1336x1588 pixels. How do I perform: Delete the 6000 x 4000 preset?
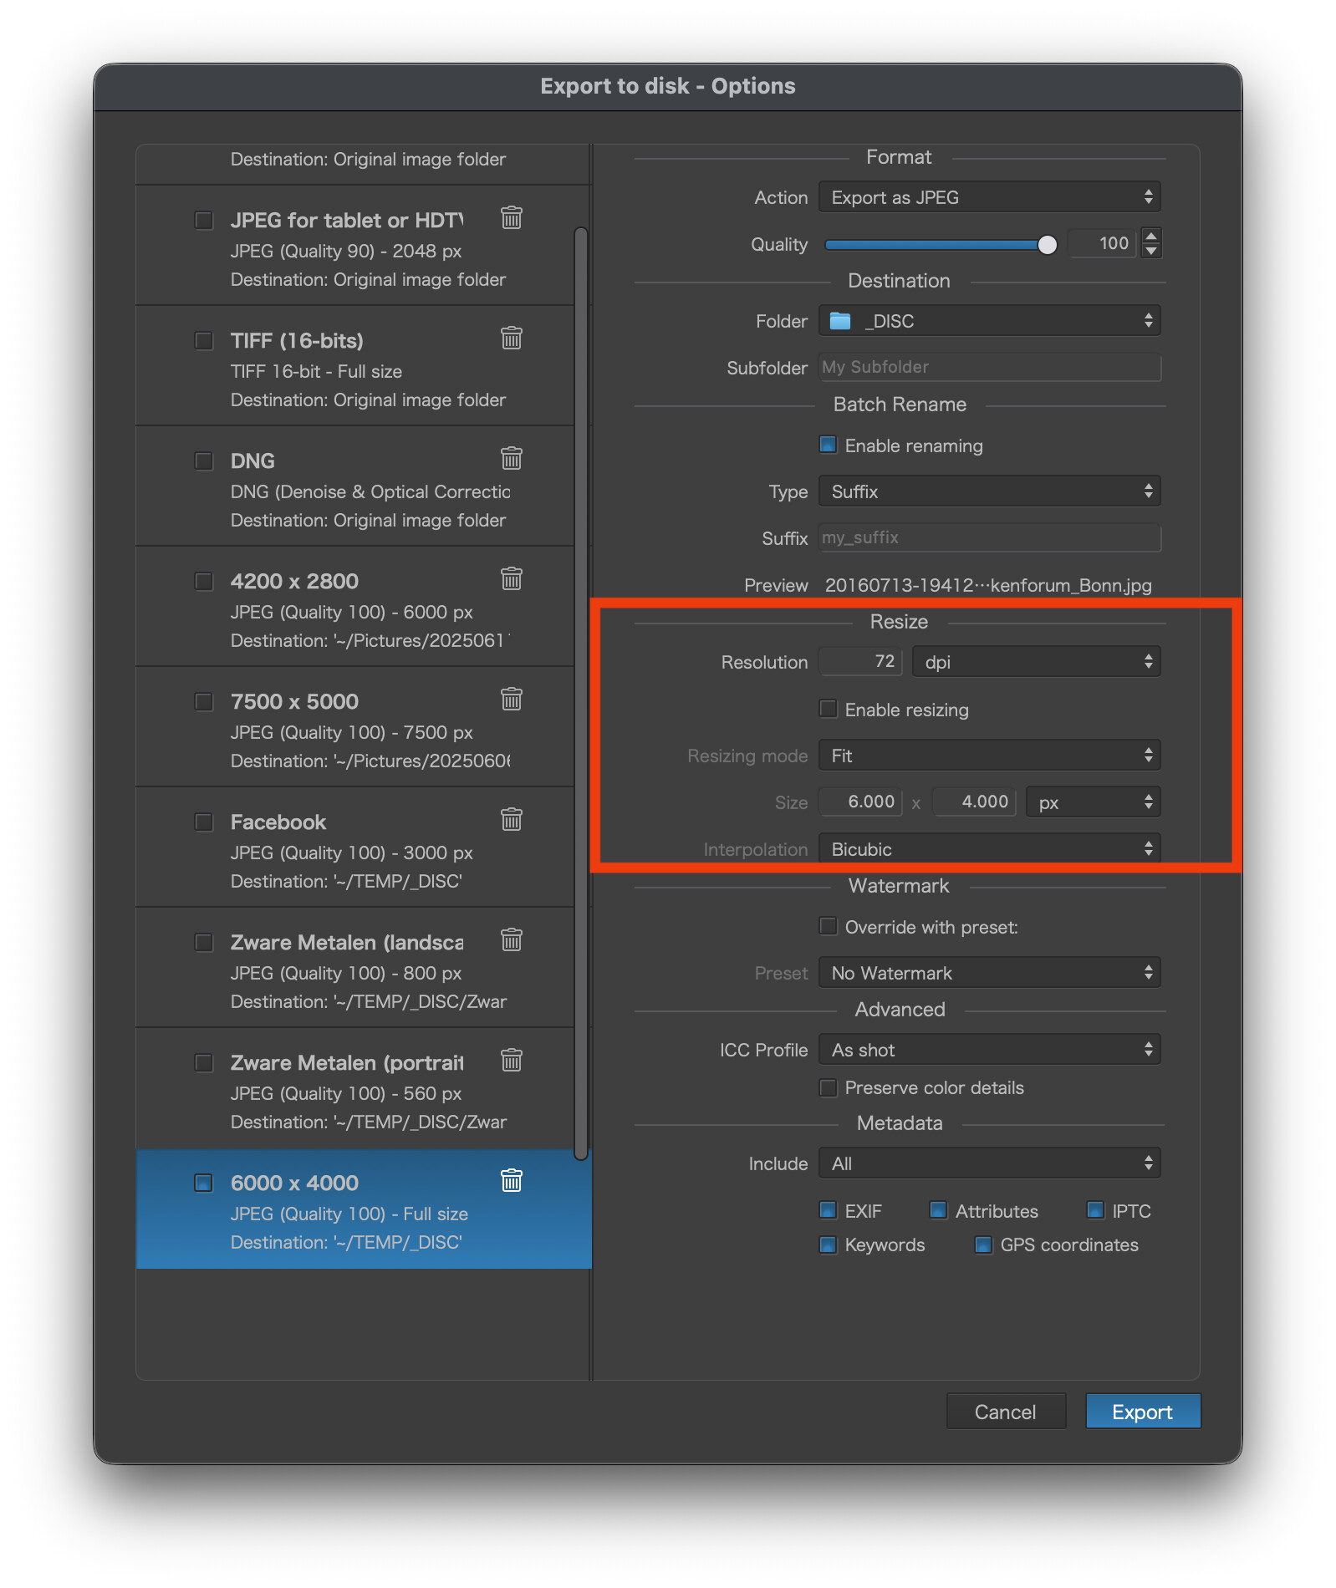point(511,1181)
